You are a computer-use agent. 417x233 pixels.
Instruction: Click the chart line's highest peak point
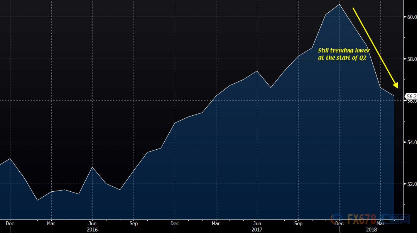pos(339,4)
